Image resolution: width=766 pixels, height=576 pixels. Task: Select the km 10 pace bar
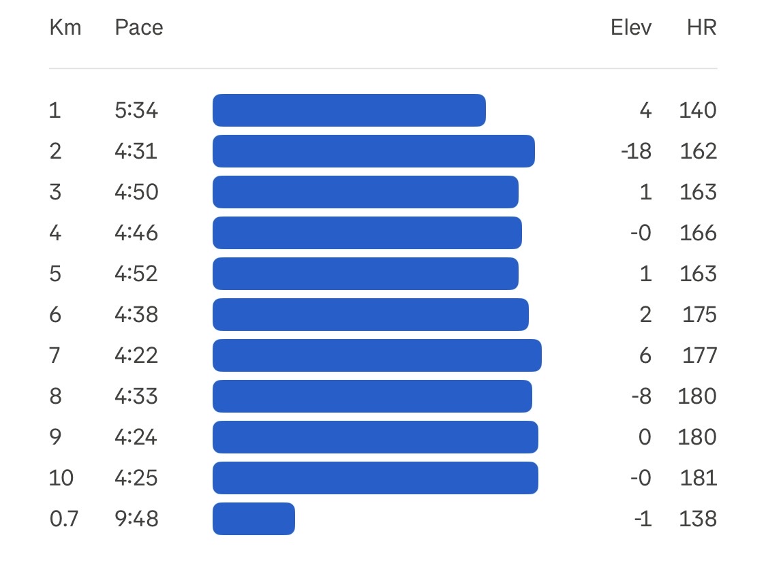point(375,478)
